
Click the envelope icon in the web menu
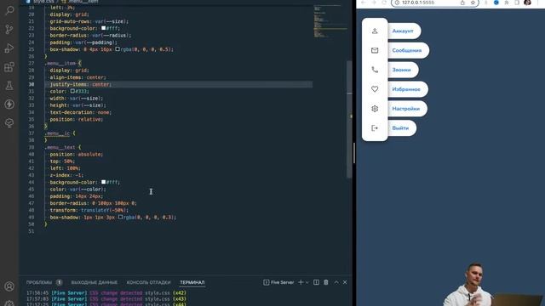coord(375,50)
